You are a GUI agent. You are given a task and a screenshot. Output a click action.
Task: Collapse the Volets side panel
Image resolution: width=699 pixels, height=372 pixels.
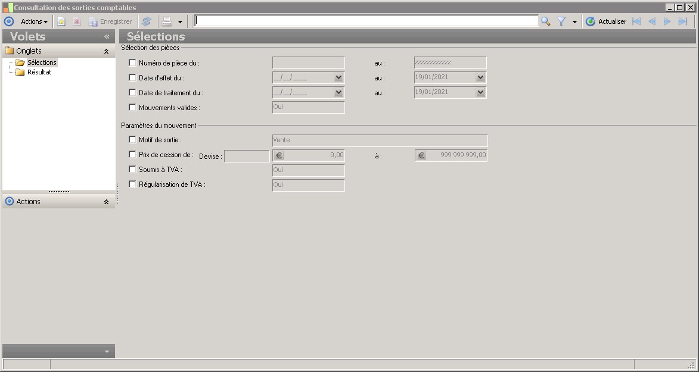[x=107, y=36]
